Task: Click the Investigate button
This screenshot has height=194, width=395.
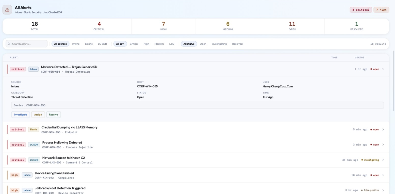Action: pos(21,115)
